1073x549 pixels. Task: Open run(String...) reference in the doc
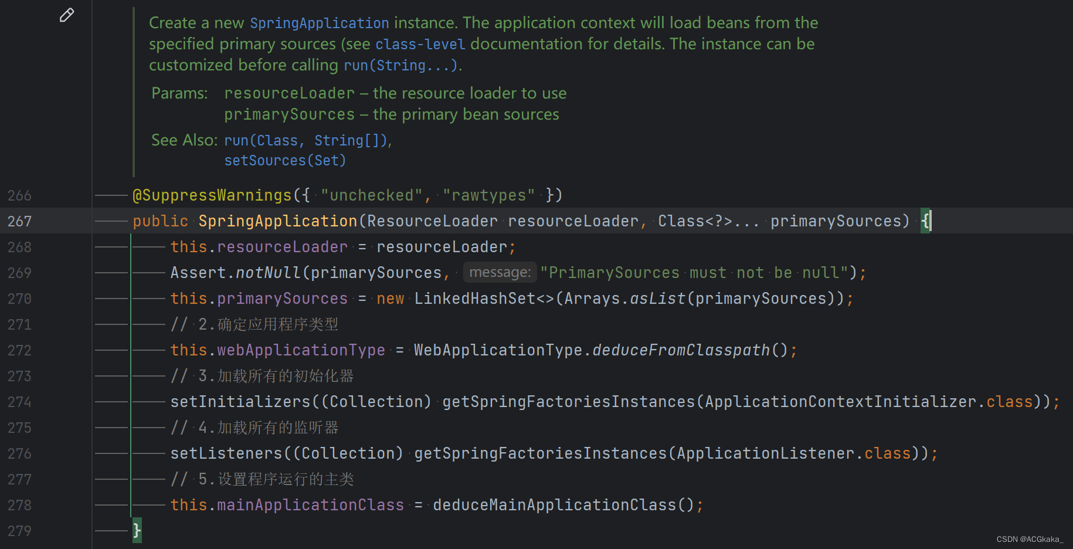(400, 65)
